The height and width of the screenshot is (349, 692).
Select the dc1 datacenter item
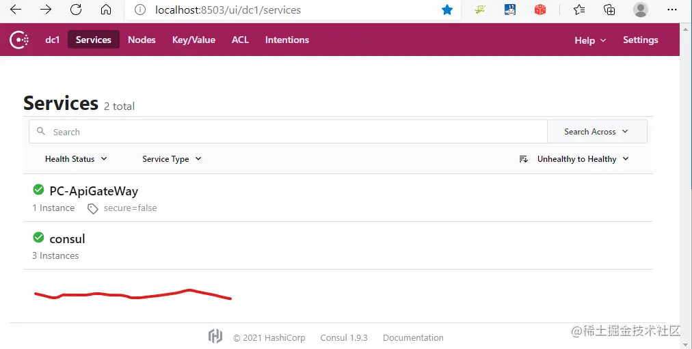pyautogui.click(x=52, y=40)
